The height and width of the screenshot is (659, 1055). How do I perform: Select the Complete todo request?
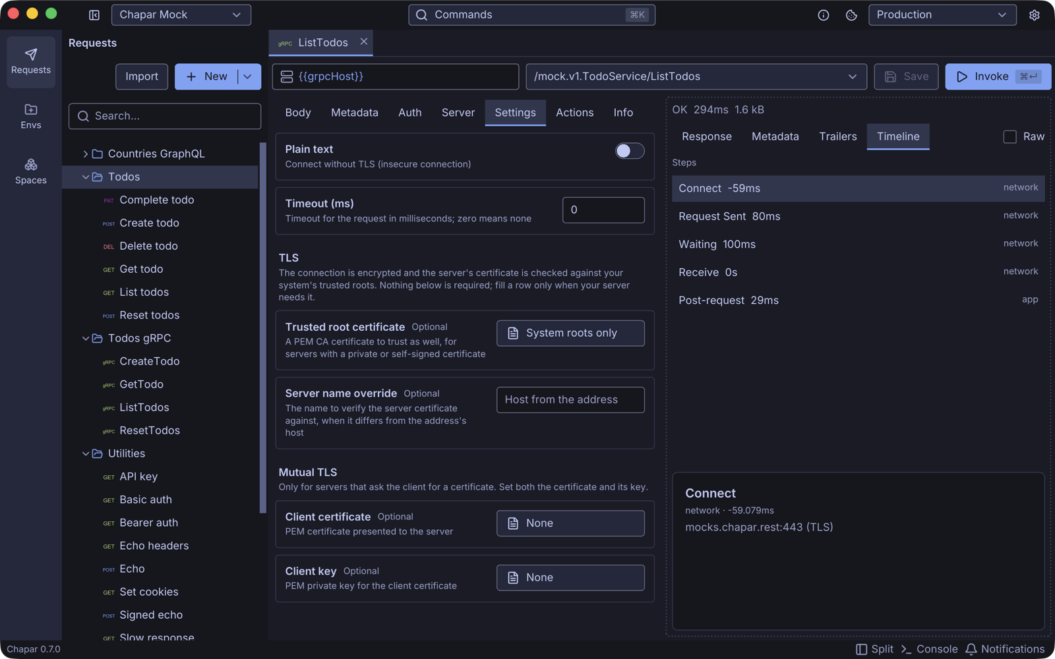tap(160, 200)
